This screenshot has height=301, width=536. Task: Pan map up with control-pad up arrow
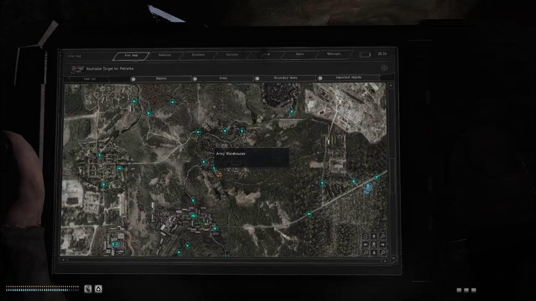coord(374,237)
